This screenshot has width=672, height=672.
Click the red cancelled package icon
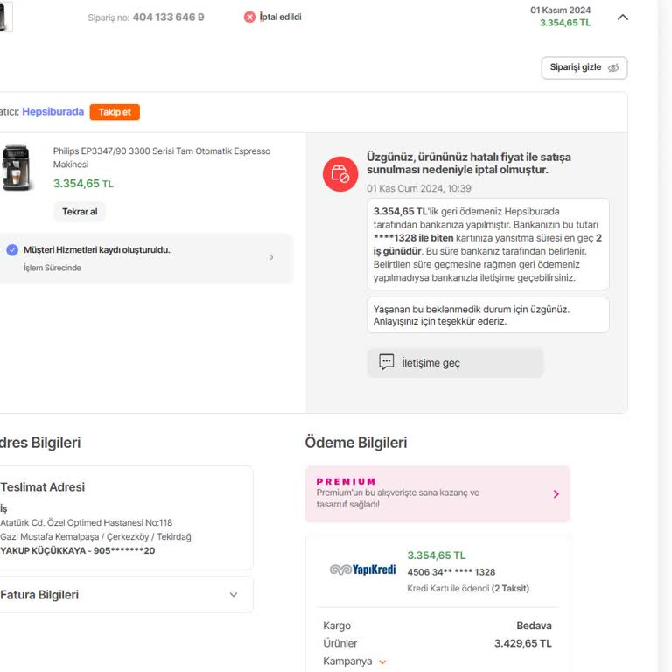340,174
